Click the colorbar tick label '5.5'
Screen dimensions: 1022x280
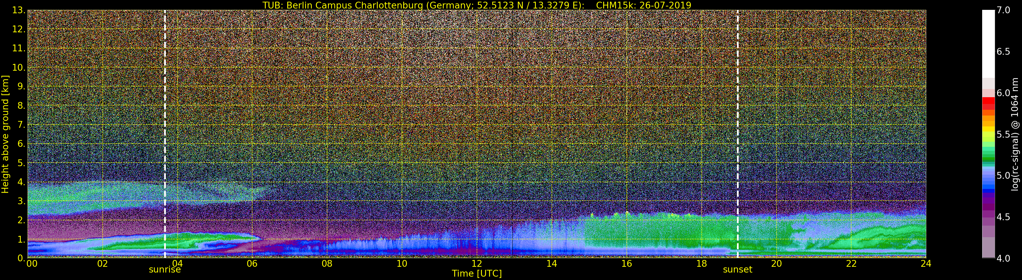click(x=1003, y=134)
